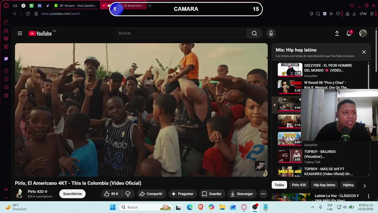Image resolution: width=378 pixels, height=213 pixels.
Task: Open the YouTube create upload icon
Action: [337, 33]
